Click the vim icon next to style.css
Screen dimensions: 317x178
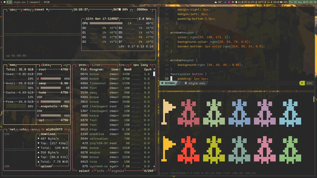point(10,2)
